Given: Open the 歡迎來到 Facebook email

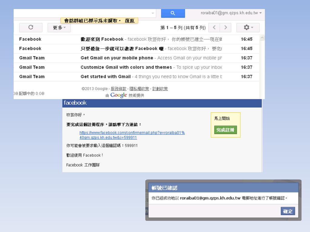Looking at the screenshot, I should click(137, 39).
